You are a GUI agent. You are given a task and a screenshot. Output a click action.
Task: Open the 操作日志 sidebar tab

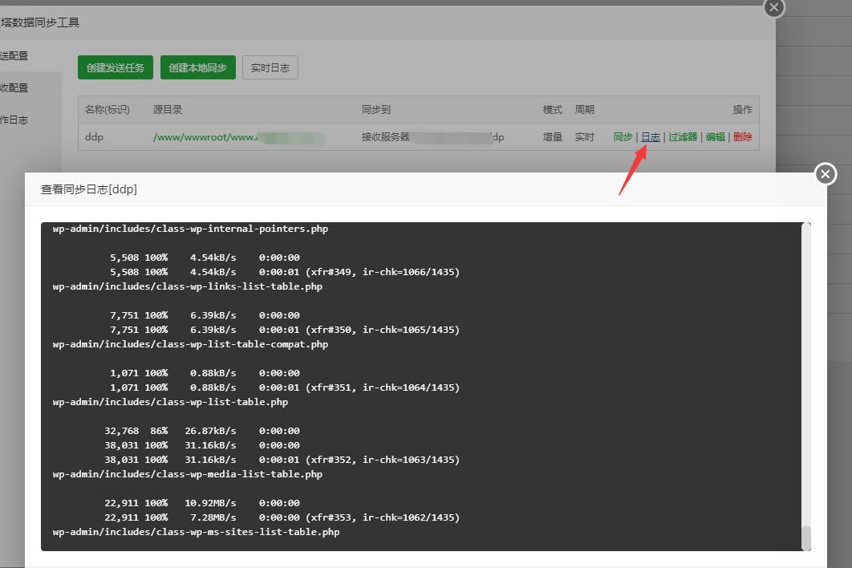[14, 120]
